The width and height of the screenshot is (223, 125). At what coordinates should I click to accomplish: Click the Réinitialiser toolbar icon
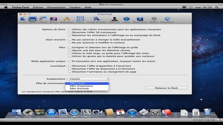167,20
